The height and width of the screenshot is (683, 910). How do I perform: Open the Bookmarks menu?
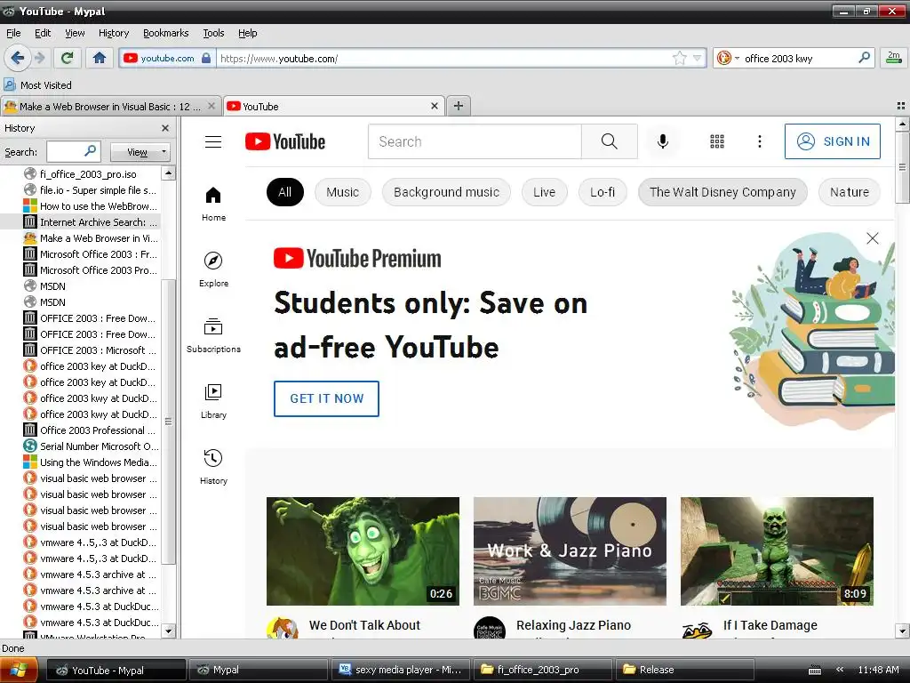pyautogui.click(x=165, y=33)
